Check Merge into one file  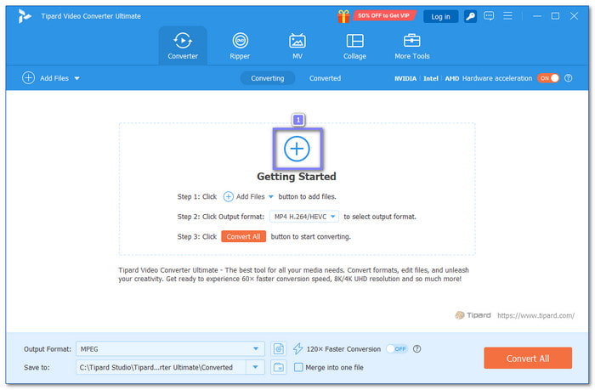point(298,367)
